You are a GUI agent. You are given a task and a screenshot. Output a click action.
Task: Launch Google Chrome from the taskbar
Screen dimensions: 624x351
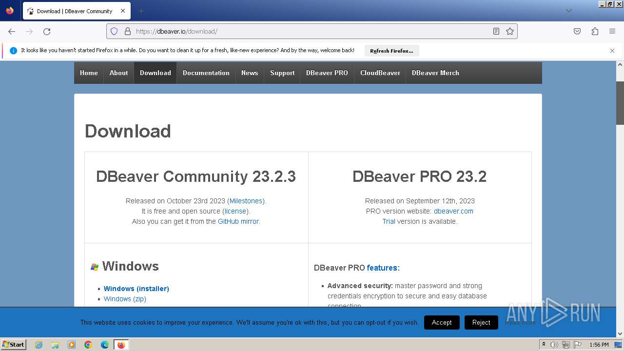coord(88,345)
